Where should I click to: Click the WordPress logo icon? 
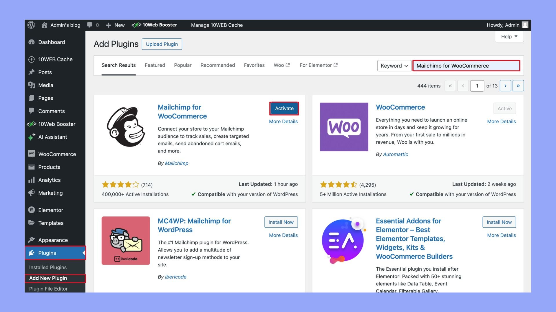click(31, 25)
